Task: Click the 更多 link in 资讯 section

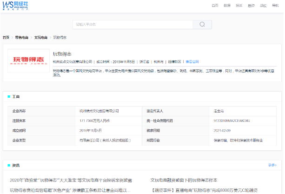Action: (272, 165)
